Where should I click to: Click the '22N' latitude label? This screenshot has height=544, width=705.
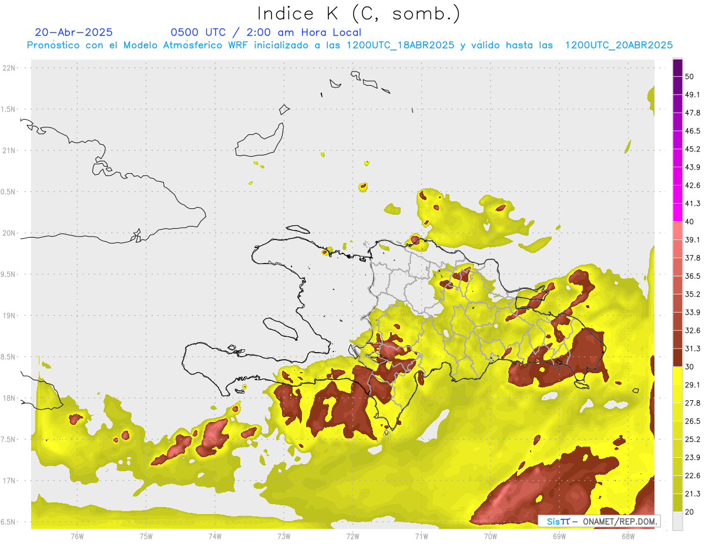click(9, 68)
